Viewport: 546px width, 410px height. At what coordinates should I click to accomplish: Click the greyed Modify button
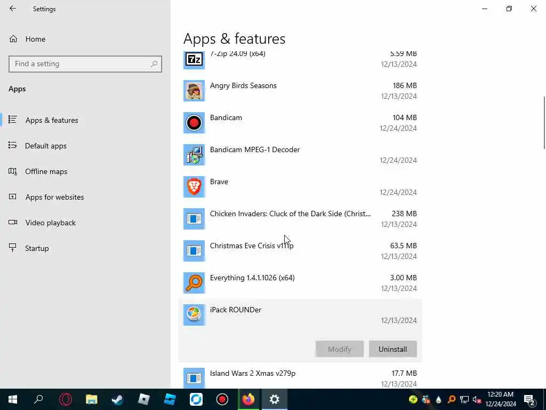coord(340,349)
